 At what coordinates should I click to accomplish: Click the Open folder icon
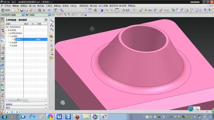coord(17,10)
